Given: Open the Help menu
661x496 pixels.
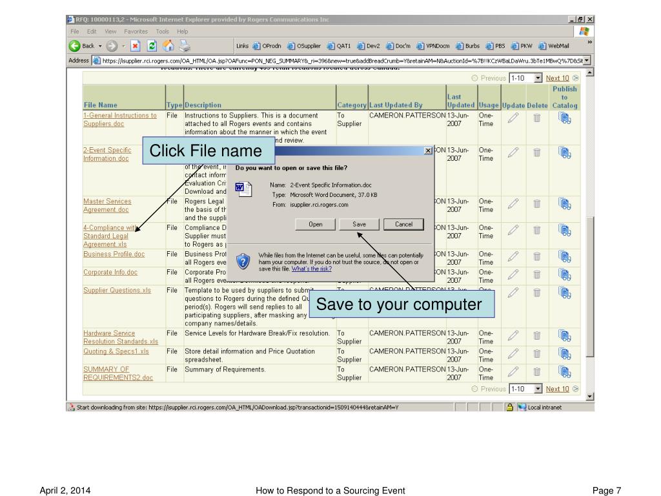Looking at the screenshot, I should click(x=183, y=32).
